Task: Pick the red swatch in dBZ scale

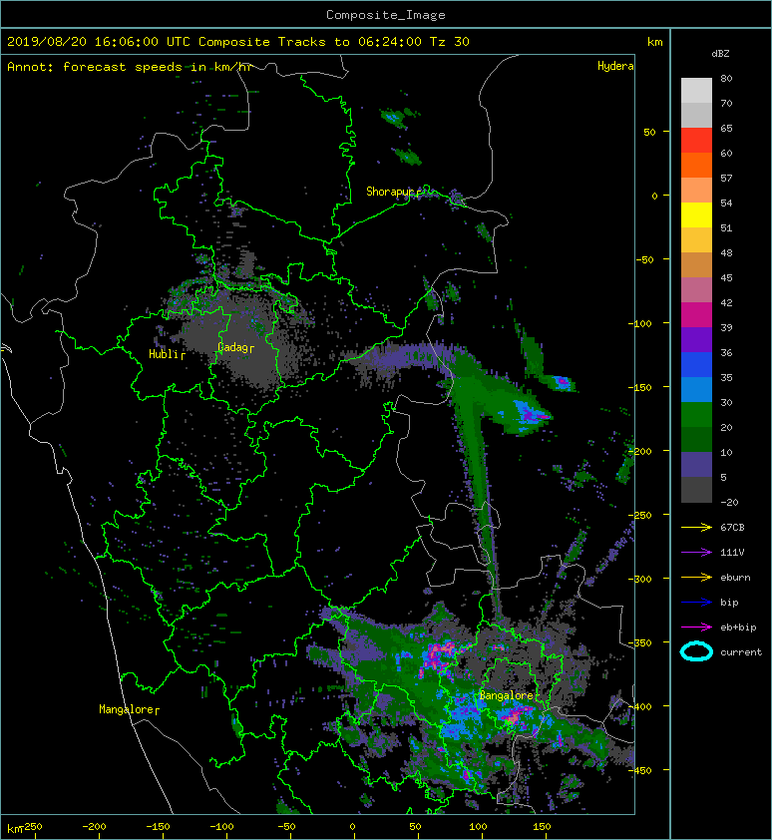Action: coord(696,141)
